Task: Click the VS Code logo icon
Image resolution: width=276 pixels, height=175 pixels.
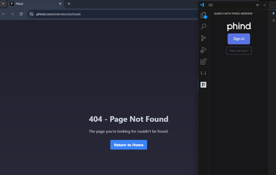Action: pos(202,5)
